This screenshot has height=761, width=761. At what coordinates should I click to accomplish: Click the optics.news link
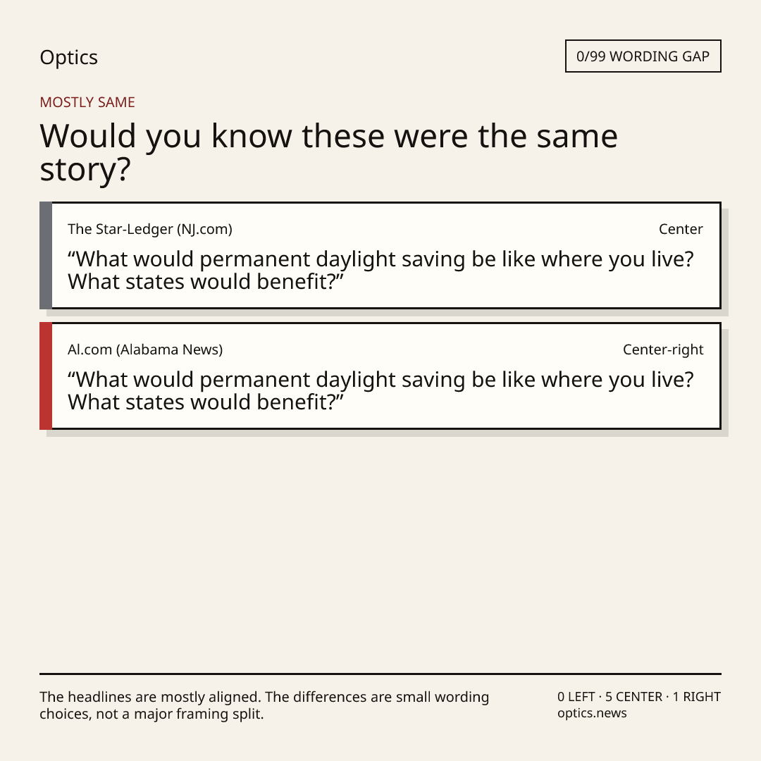[x=592, y=713]
